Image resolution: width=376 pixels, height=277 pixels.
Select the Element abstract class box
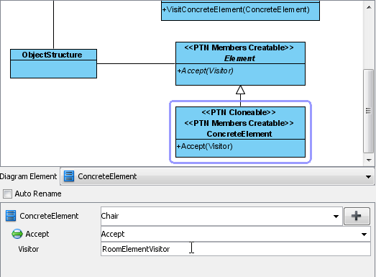240,63
